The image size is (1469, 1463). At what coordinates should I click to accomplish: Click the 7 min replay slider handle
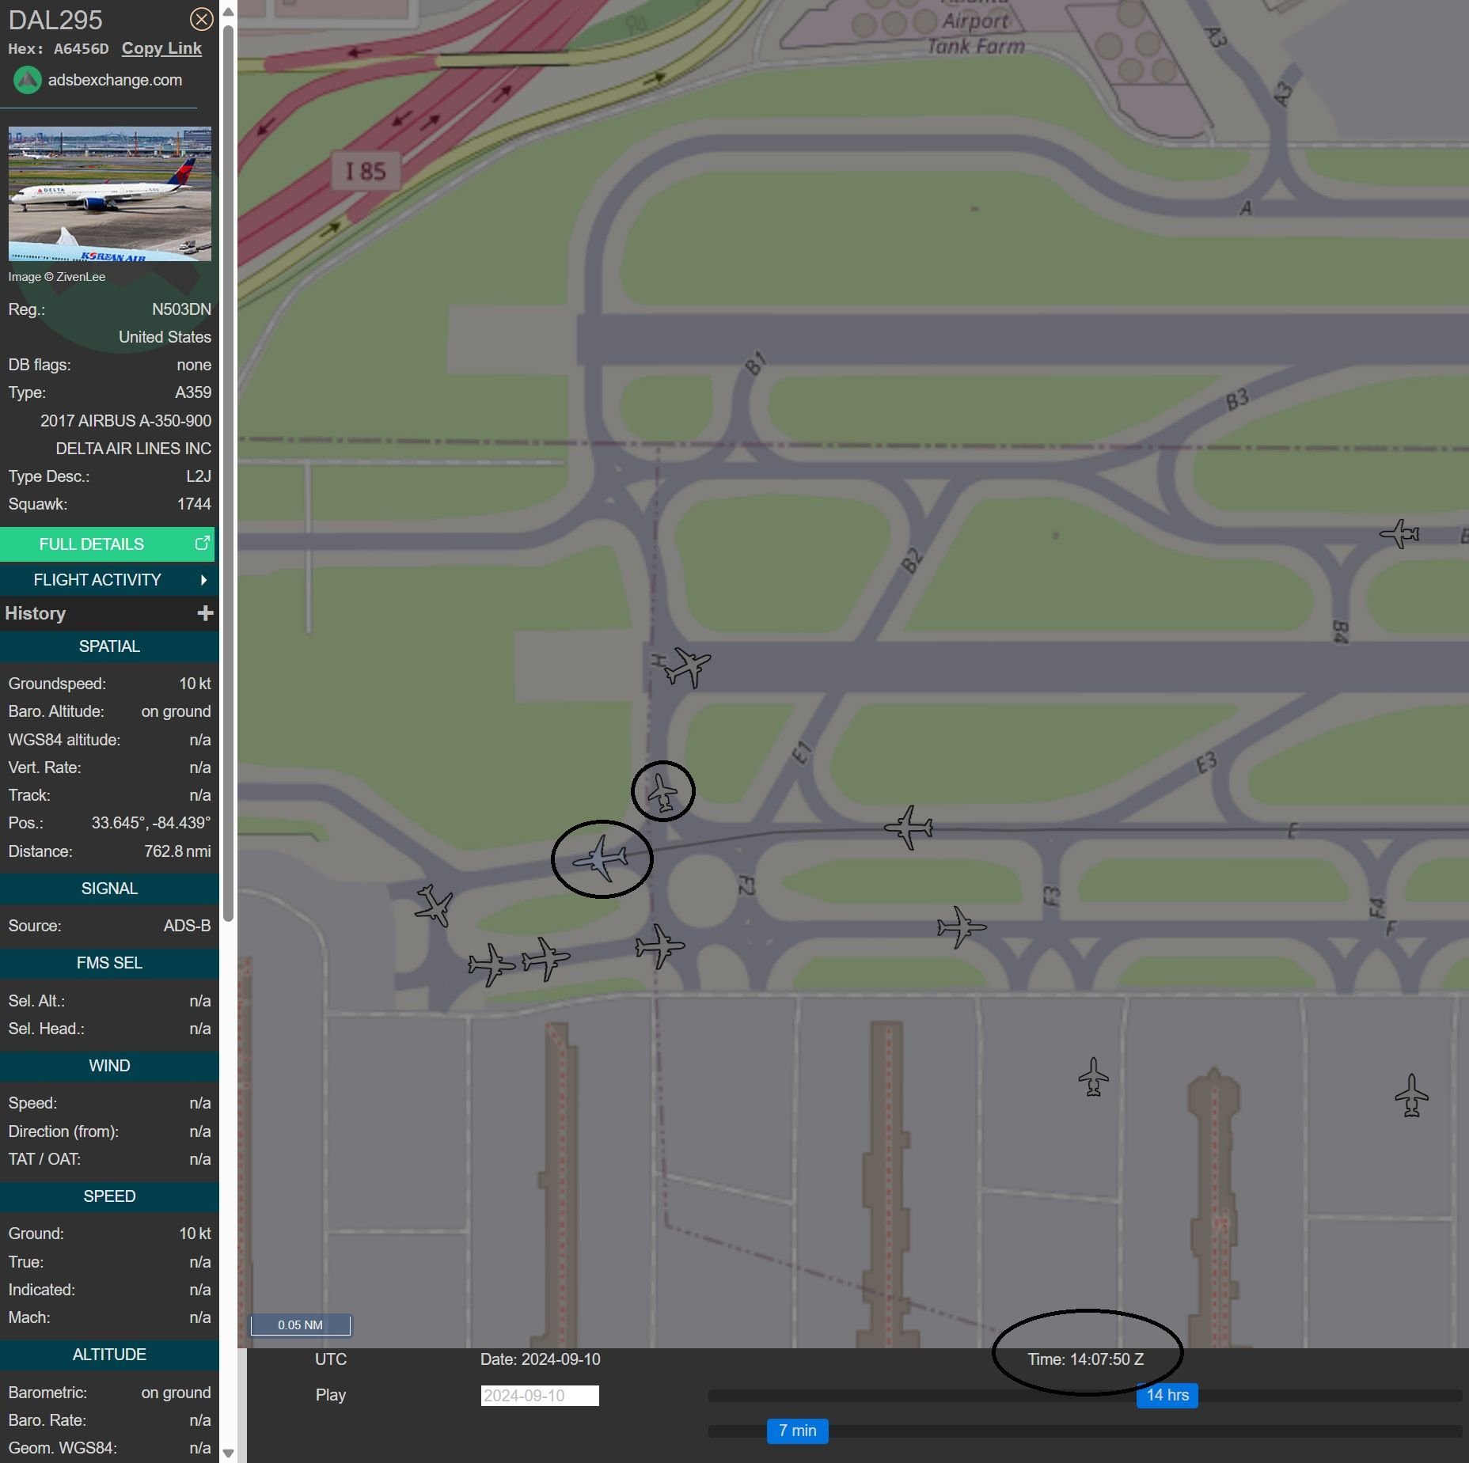798,1431
